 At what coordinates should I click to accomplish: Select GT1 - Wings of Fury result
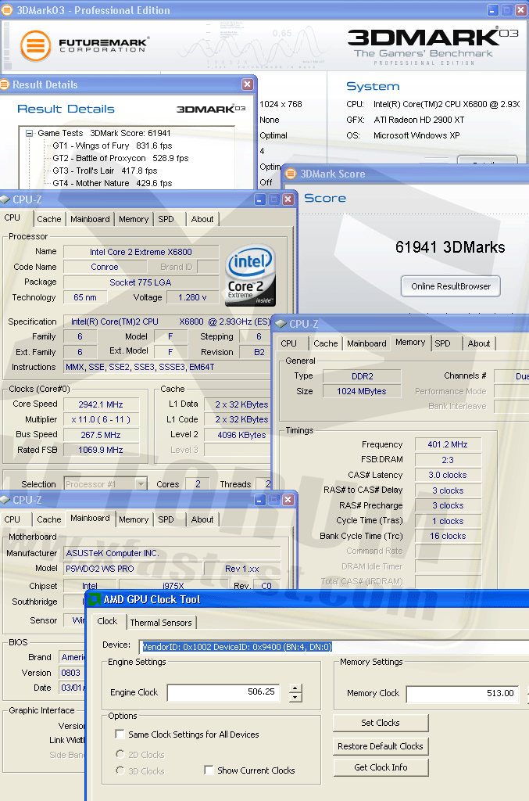point(113,145)
